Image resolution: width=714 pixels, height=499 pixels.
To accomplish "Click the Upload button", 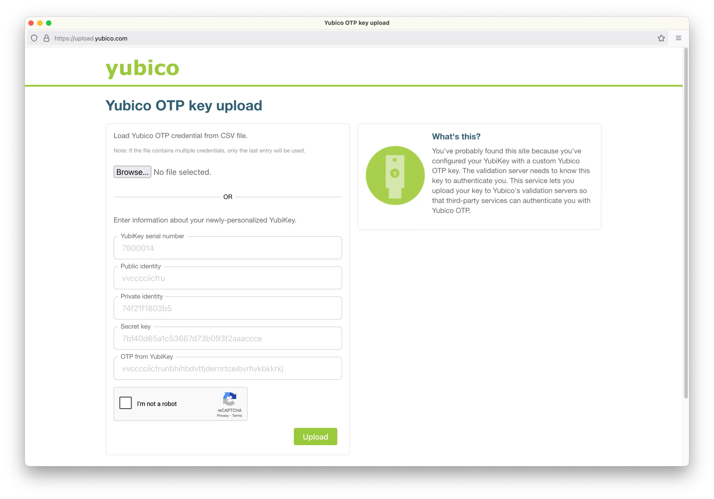I will pos(315,436).
